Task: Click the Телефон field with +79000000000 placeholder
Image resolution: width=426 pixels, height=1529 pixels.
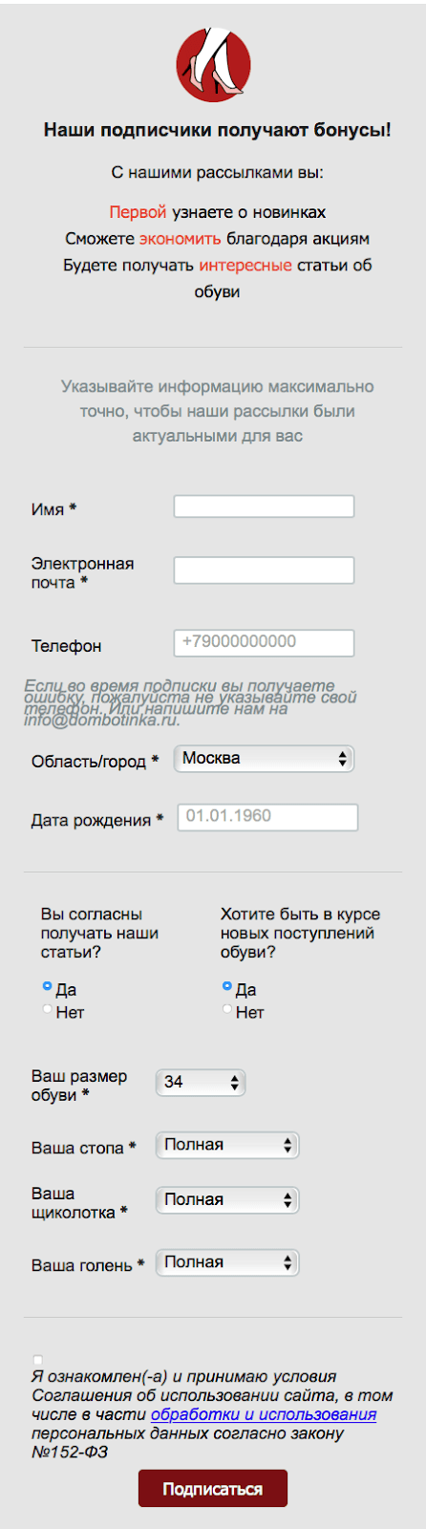Action: 264,642
